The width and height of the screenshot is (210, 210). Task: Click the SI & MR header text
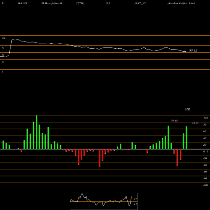pyautogui.click(x=22, y=3)
